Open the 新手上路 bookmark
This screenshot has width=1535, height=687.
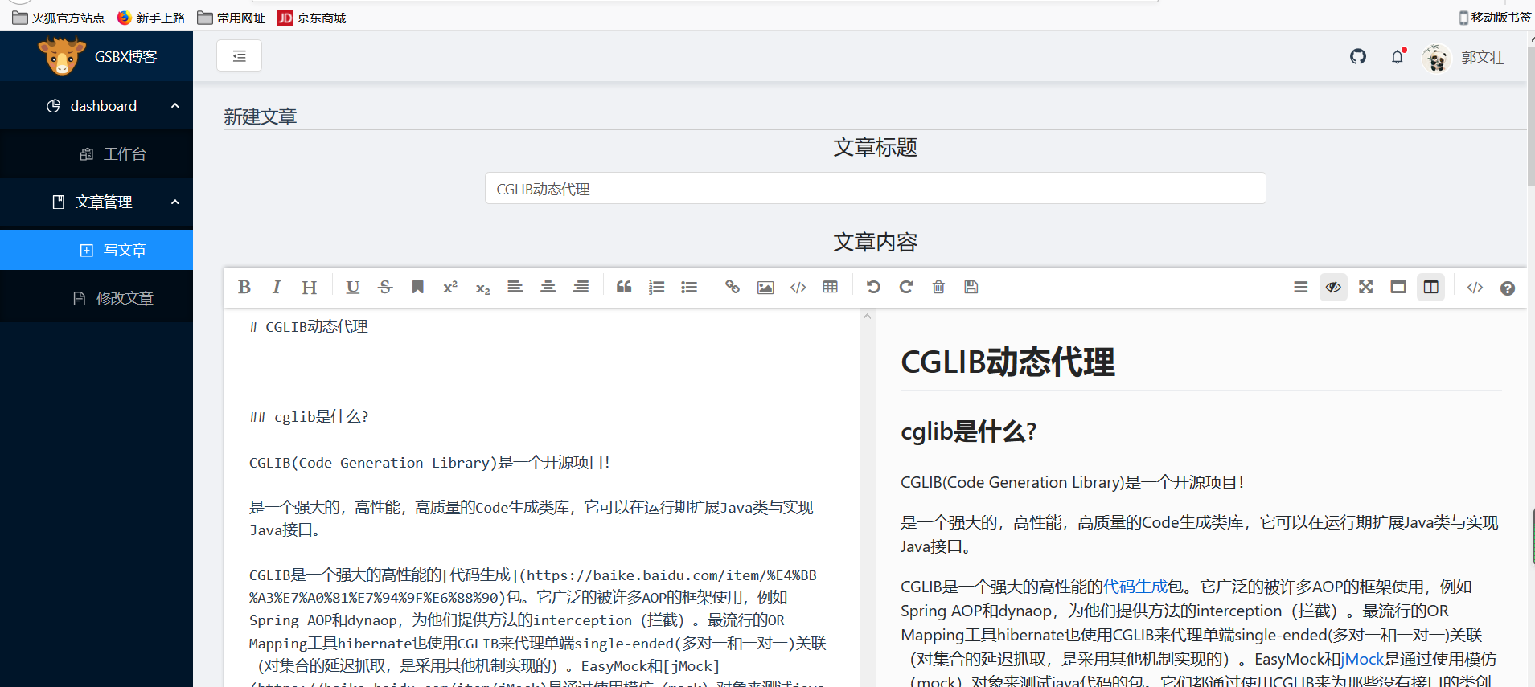tap(151, 18)
